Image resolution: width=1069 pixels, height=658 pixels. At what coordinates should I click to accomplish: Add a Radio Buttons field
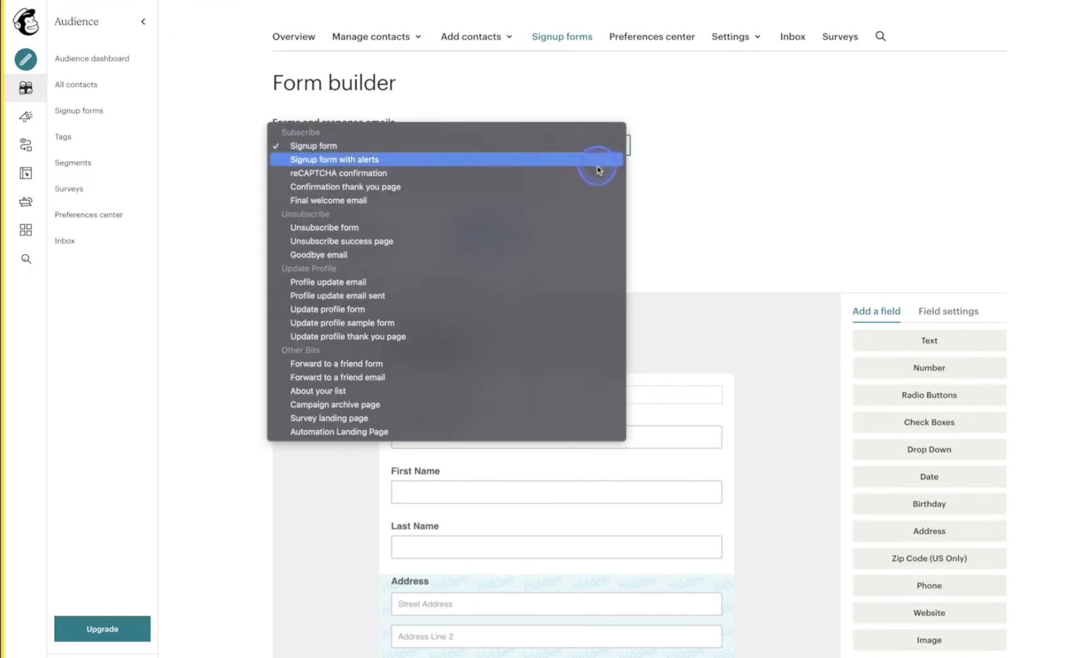[929, 395]
